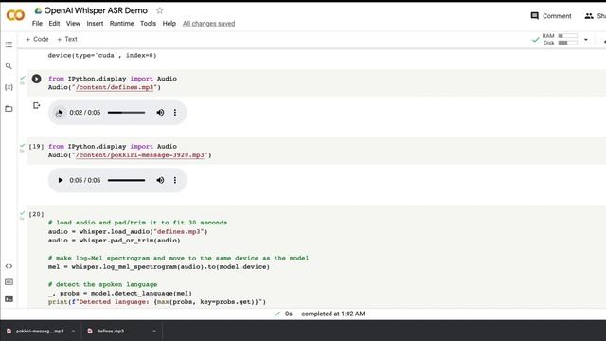Add a new Text cell
Viewport: 606px width, 341px height.
click(67, 39)
